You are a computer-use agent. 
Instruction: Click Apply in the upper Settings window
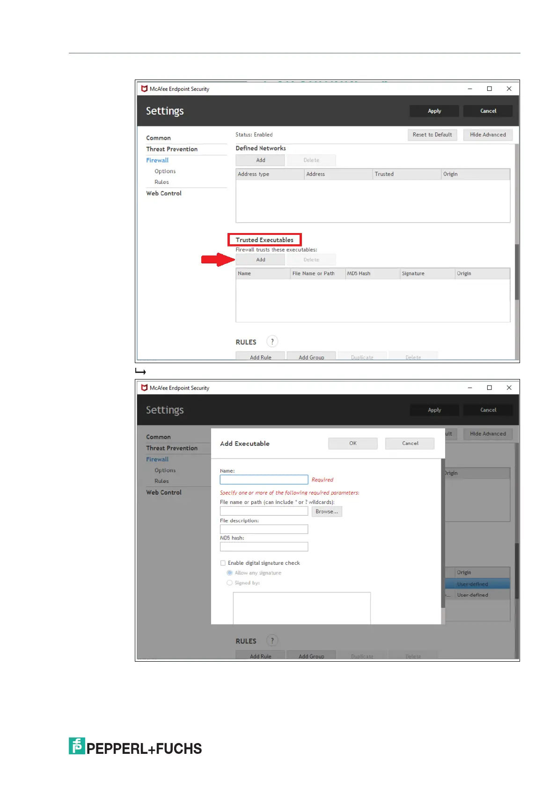tap(434, 111)
